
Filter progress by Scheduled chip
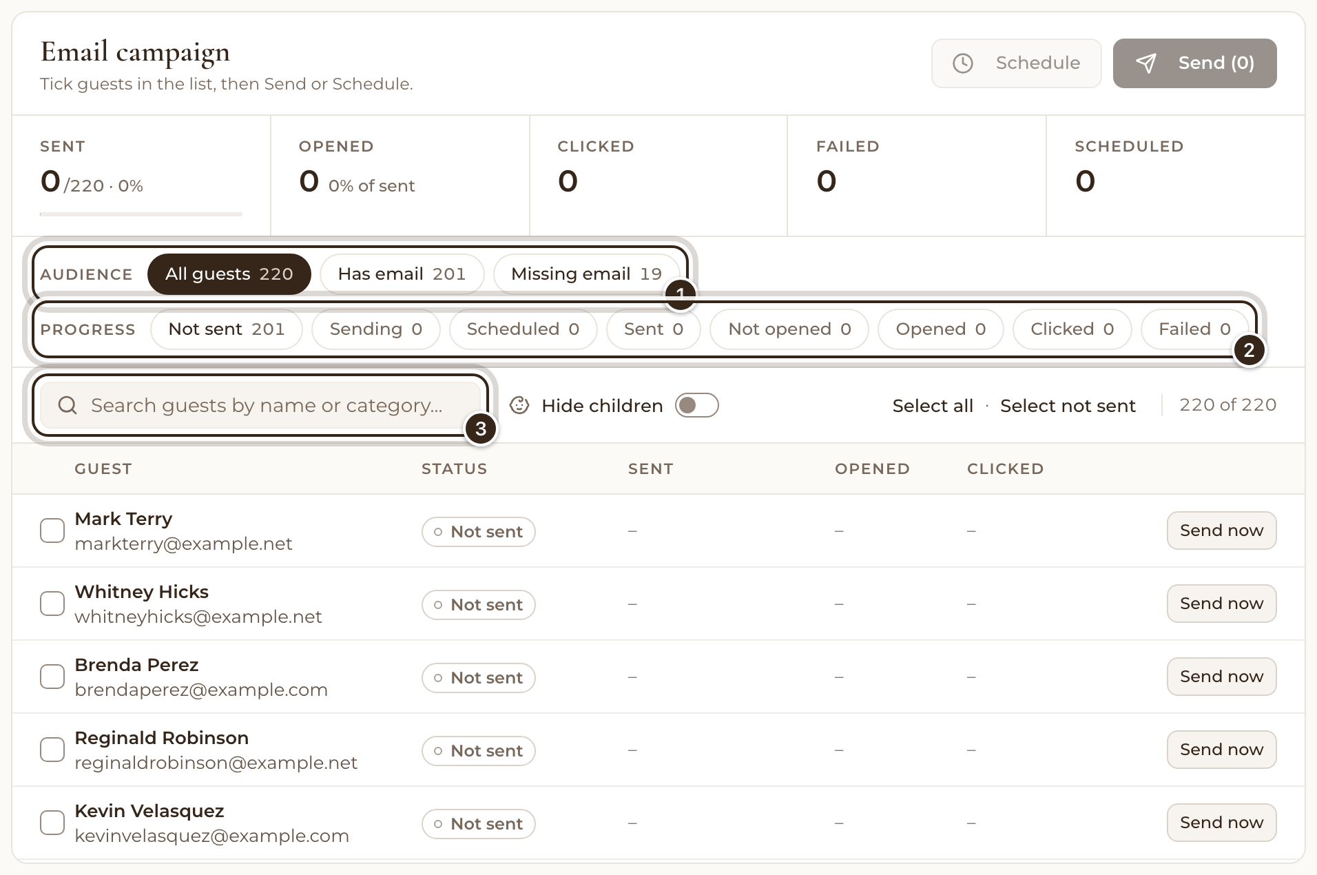(523, 329)
